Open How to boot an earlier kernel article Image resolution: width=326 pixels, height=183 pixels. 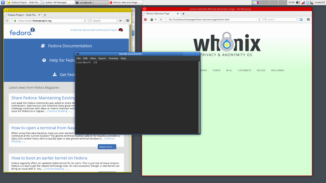click(x=49, y=158)
